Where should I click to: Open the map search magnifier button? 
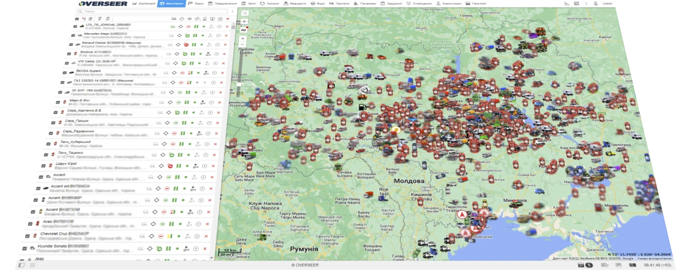point(244,12)
